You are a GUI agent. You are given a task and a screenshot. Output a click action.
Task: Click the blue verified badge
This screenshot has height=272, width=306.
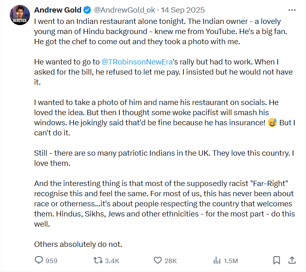[87, 10]
